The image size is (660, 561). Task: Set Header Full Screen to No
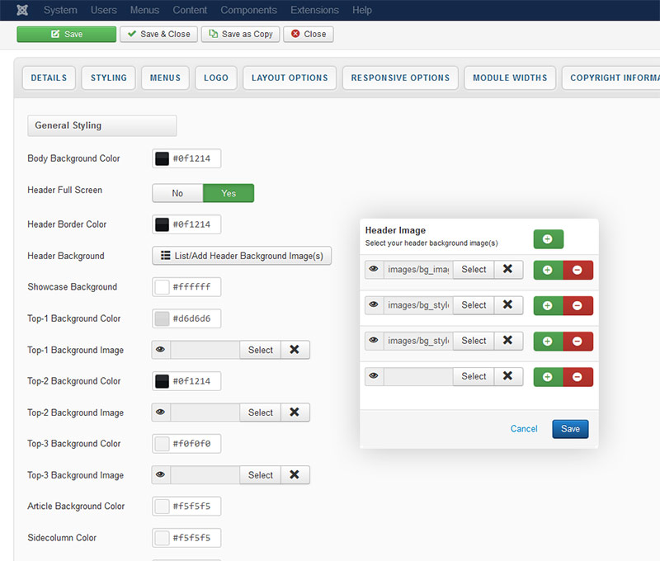click(177, 193)
